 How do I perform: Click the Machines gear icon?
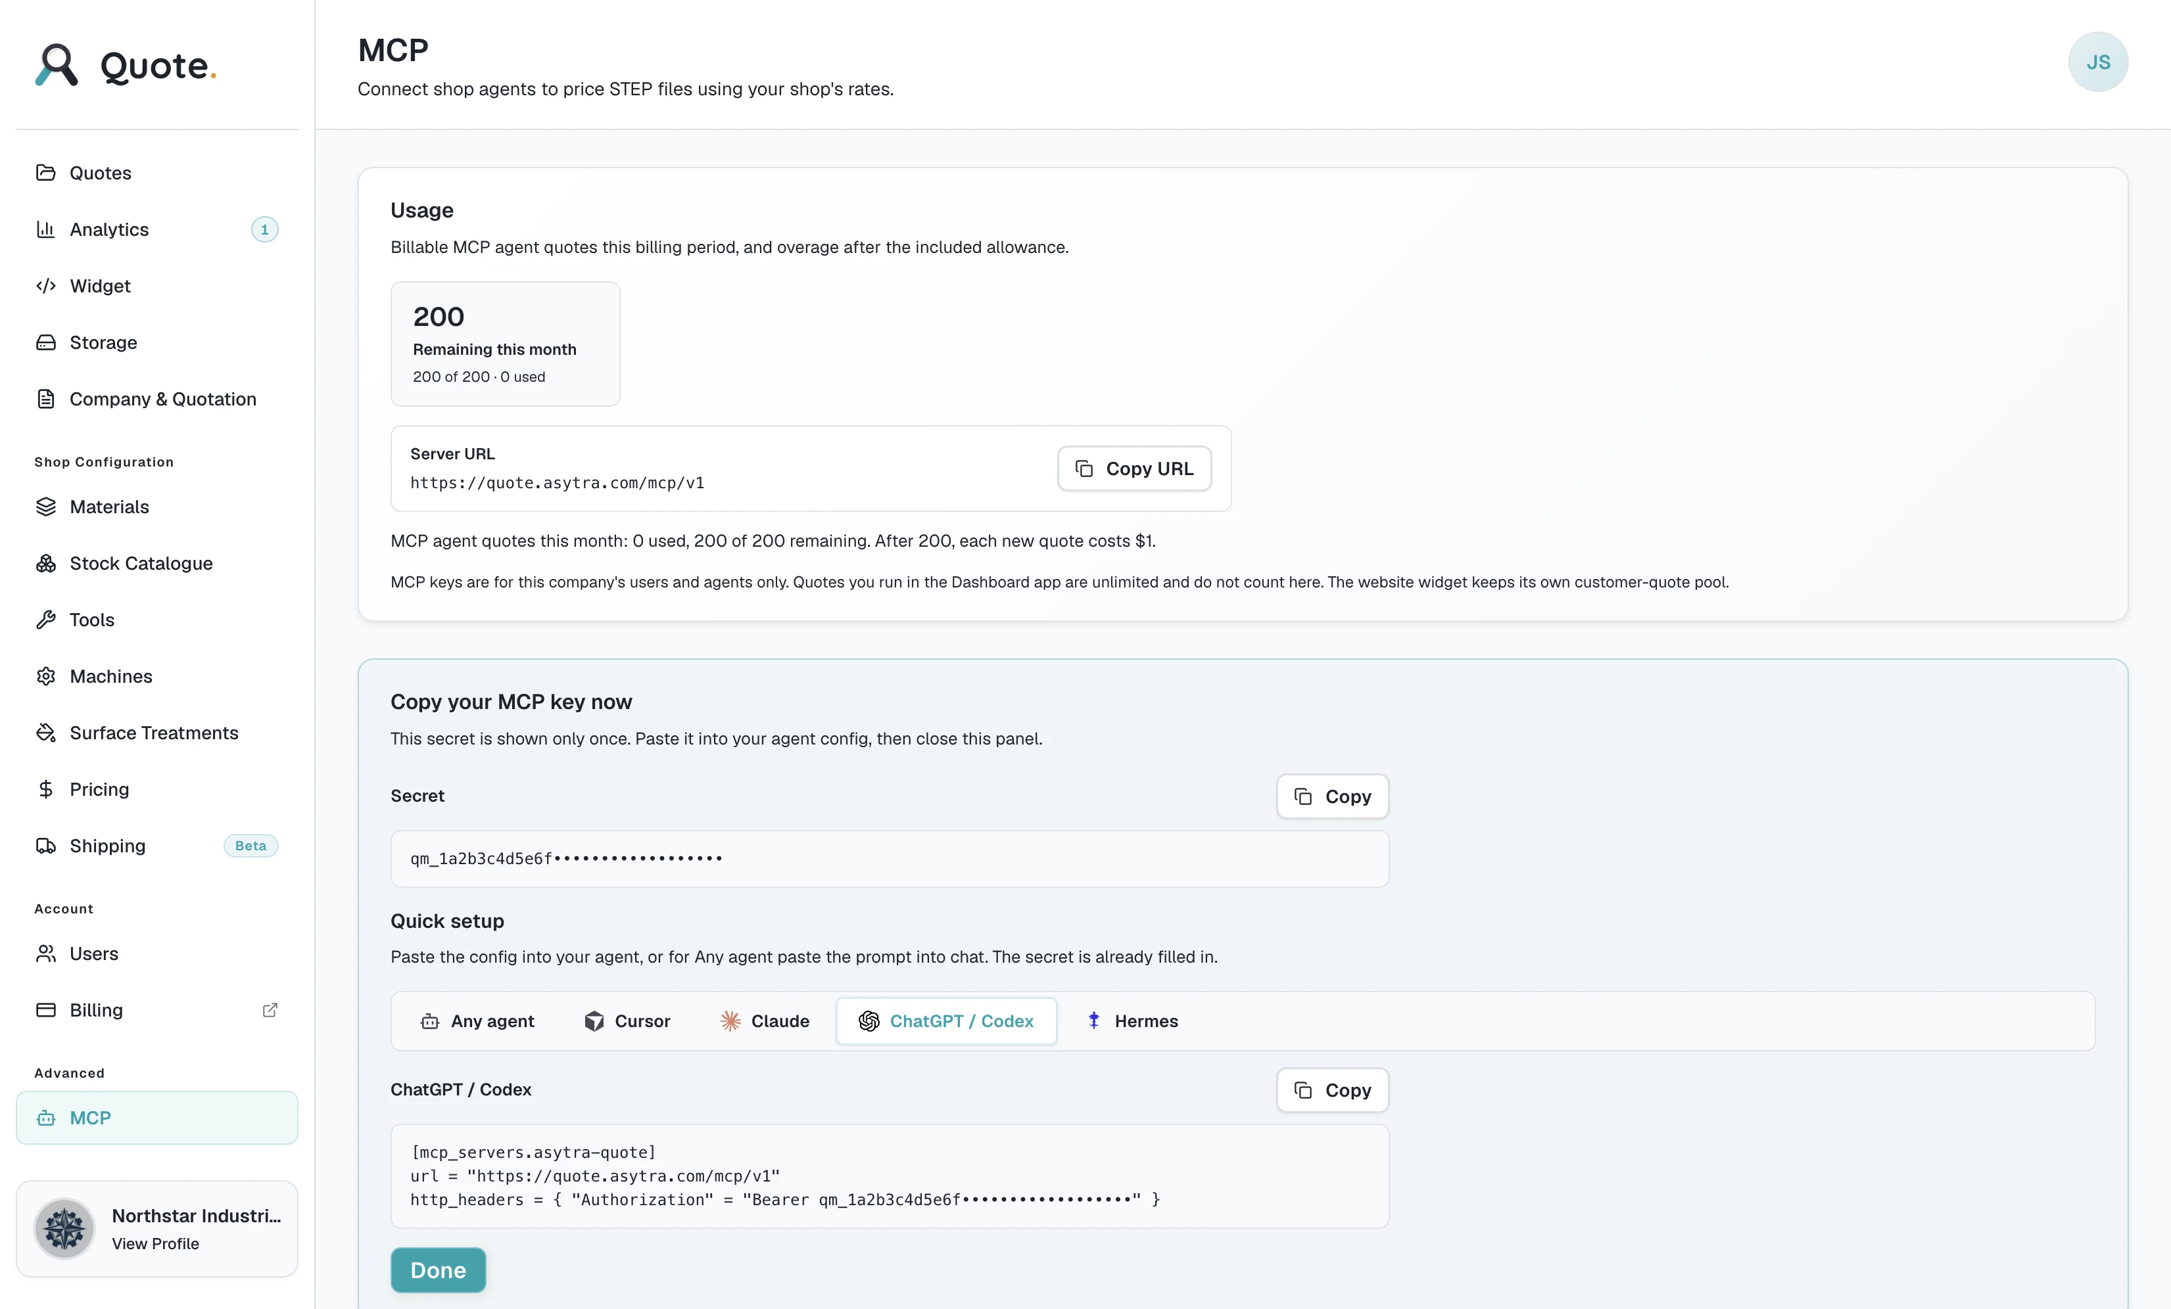click(x=46, y=676)
